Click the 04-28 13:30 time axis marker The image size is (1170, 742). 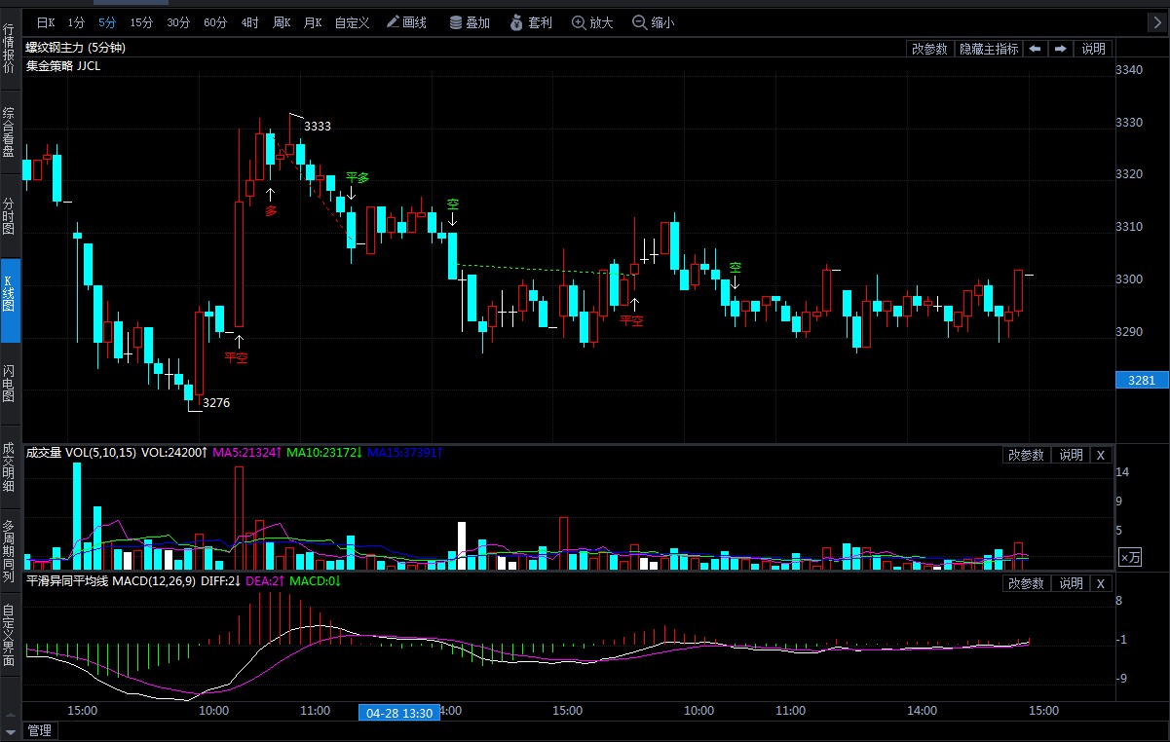point(399,712)
